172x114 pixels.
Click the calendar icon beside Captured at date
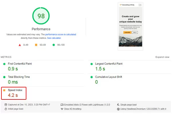6,105
